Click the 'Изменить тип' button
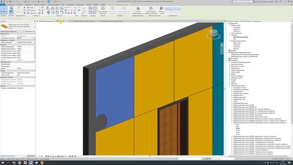 point(30,32)
